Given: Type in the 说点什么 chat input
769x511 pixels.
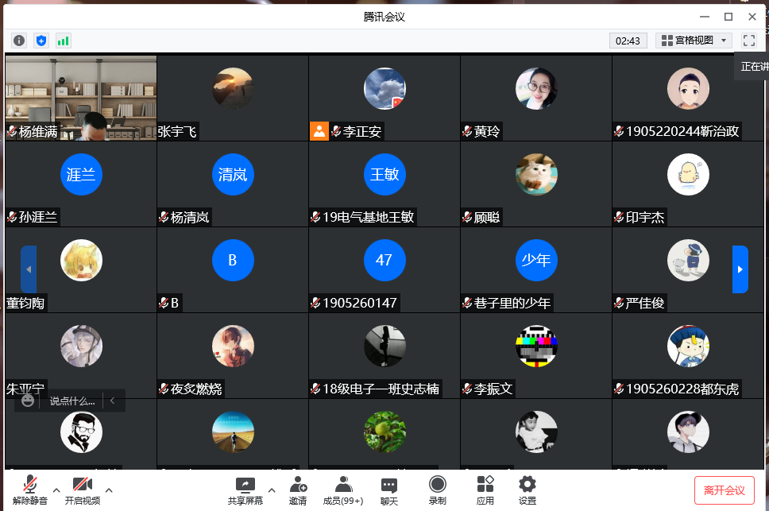Looking at the screenshot, I should coord(72,401).
